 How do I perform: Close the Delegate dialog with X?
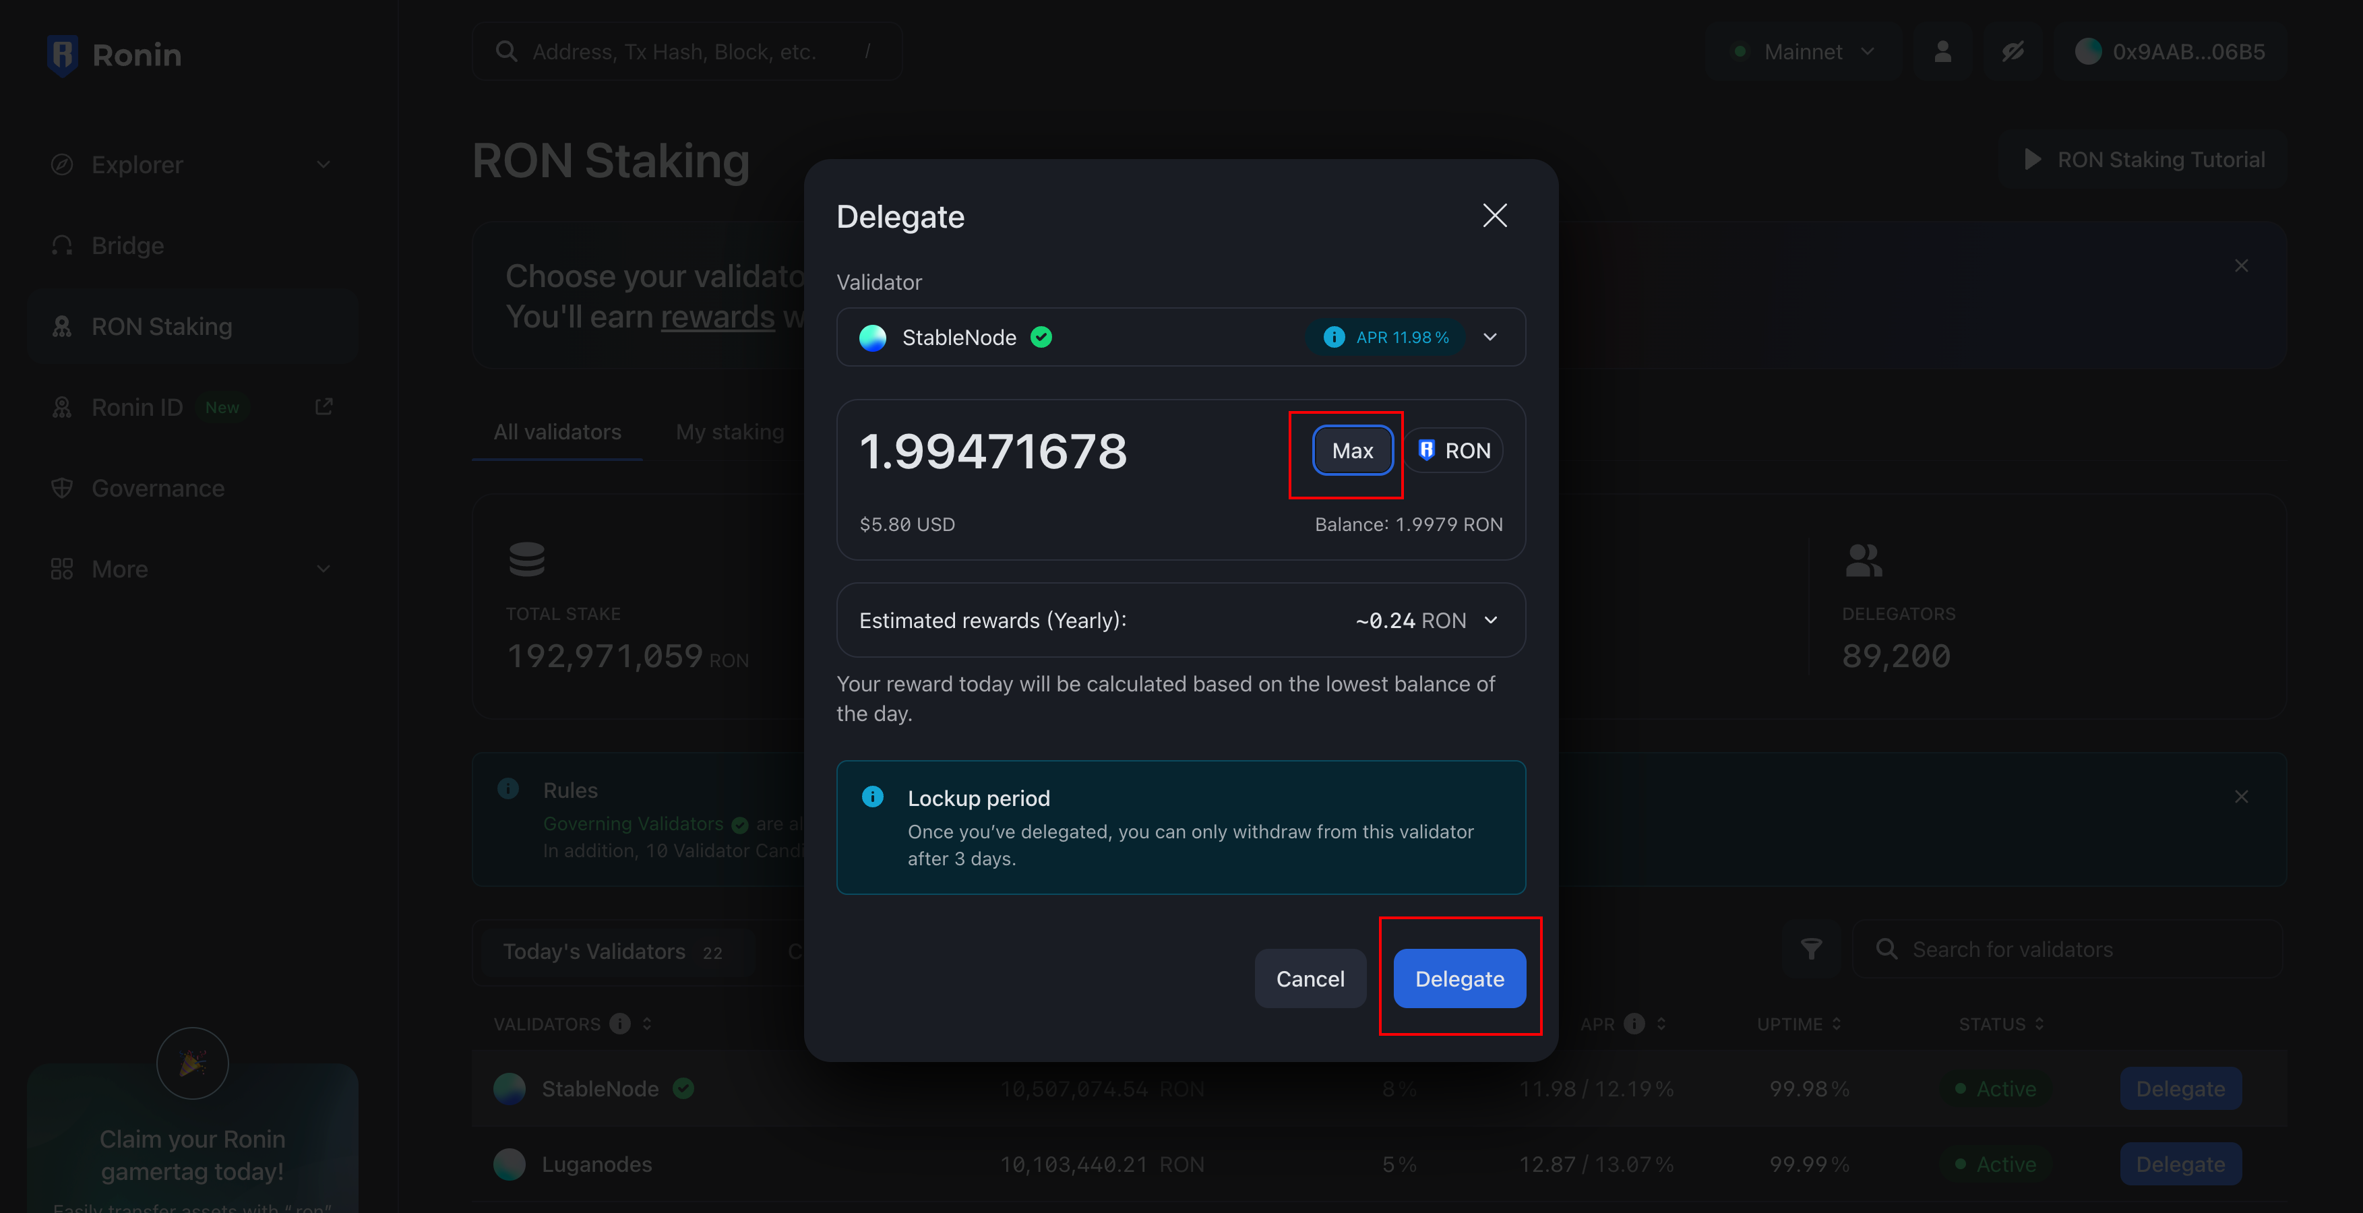click(1494, 216)
